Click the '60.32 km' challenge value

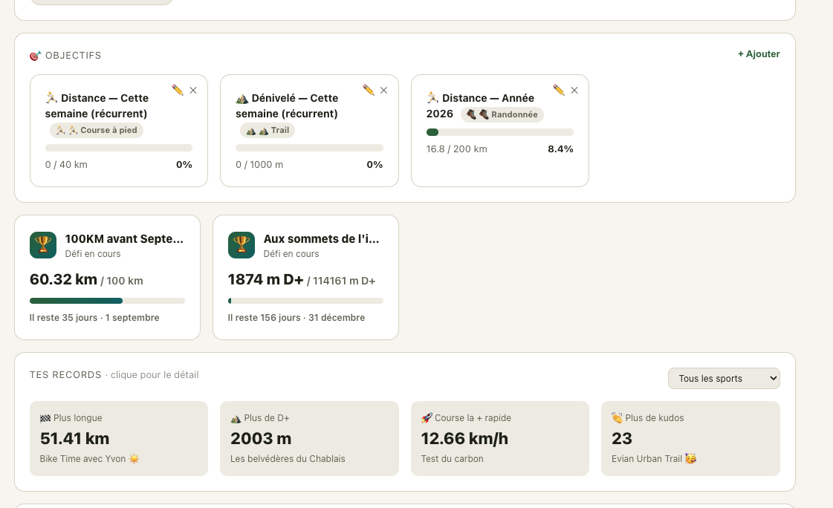(x=63, y=279)
